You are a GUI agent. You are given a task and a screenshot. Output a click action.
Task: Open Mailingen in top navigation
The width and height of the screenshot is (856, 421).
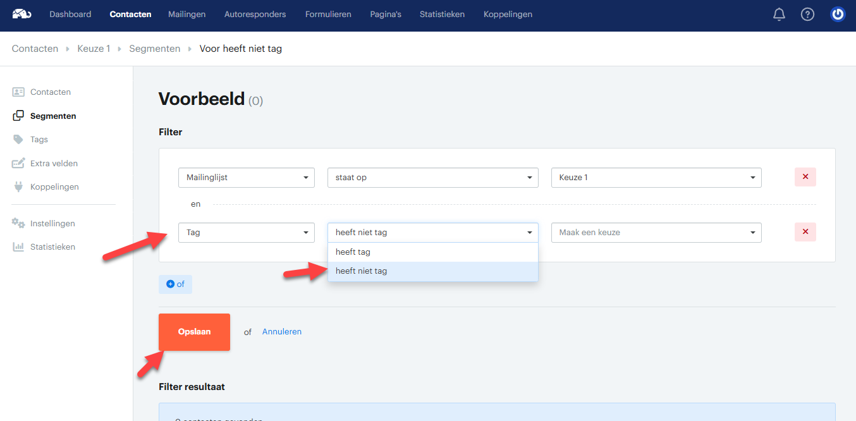(x=186, y=14)
